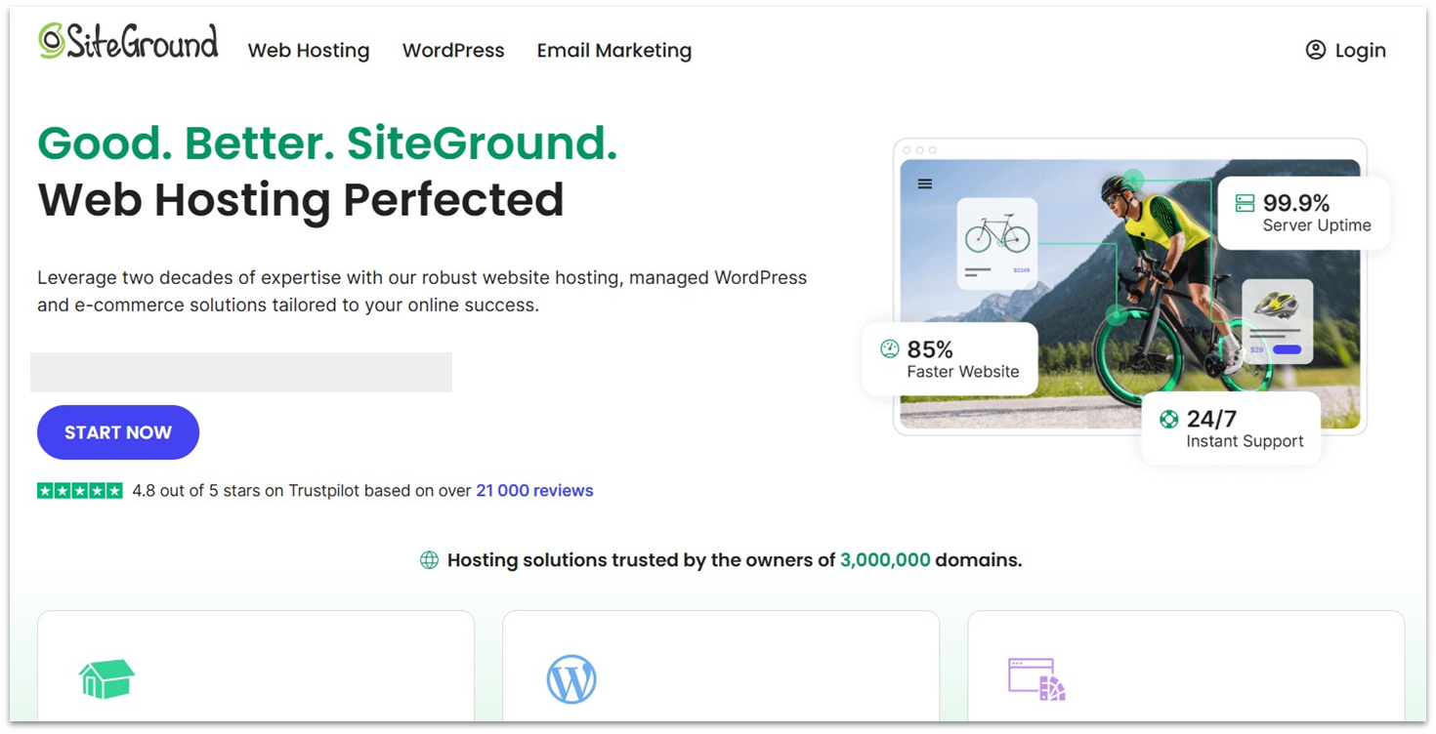Click the Login user profile icon
This screenshot has height=734, width=1436.
[x=1316, y=50]
